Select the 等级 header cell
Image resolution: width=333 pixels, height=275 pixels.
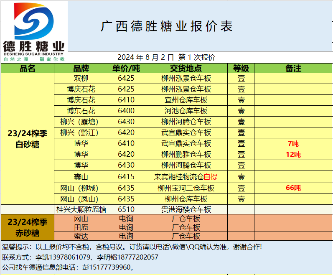click(x=241, y=69)
